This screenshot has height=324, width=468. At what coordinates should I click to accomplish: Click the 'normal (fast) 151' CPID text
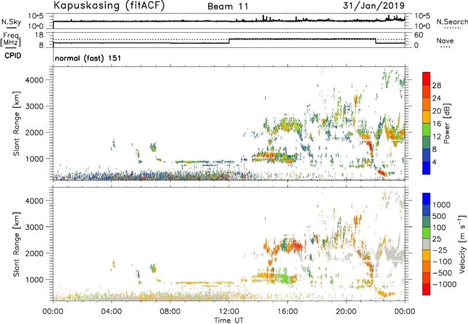click(x=88, y=58)
